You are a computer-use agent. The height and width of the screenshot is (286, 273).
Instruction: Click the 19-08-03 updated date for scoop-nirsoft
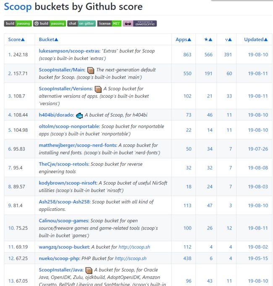click(258, 187)
